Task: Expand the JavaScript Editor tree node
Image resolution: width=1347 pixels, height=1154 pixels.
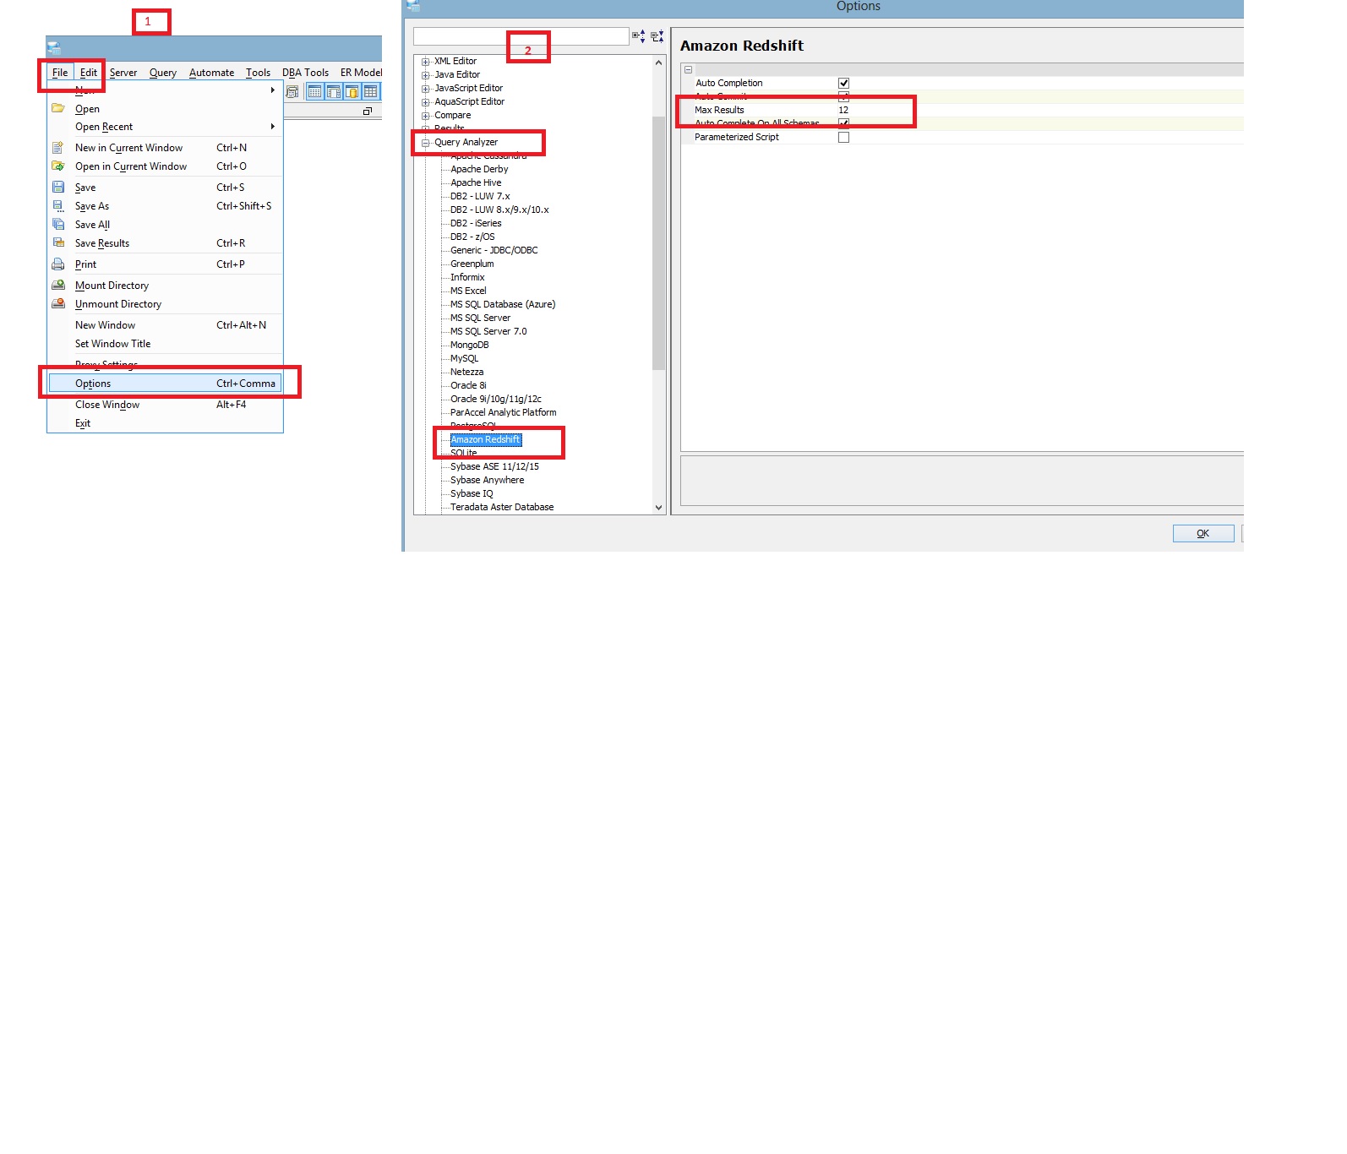Action: point(426,89)
